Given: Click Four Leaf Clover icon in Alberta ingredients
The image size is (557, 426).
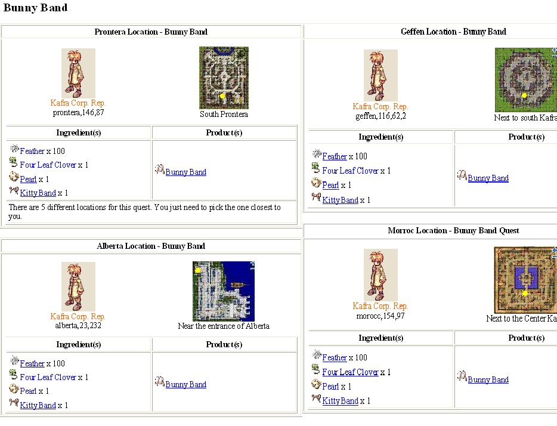Looking at the screenshot, I should point(14,375).
